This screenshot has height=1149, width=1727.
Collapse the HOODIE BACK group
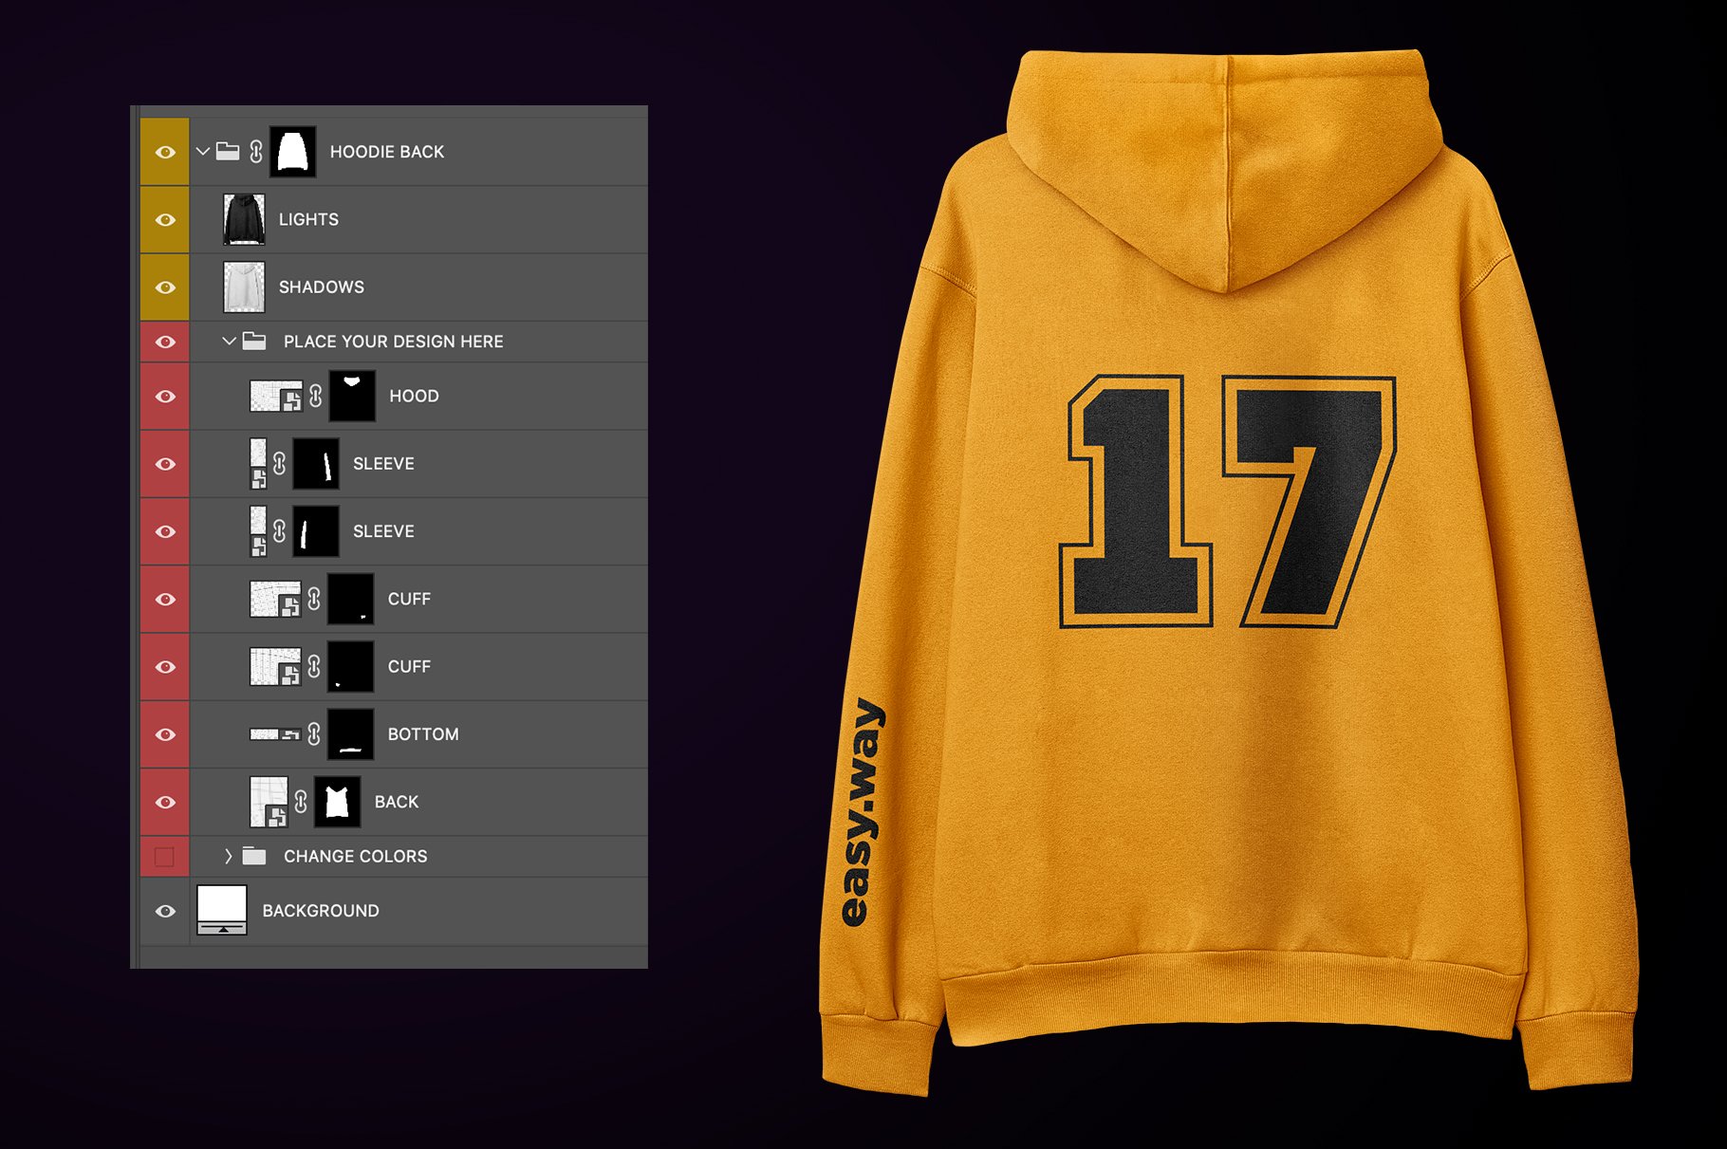click(x=202, y=151)
